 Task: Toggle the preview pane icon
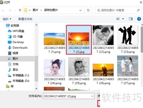point(131,19)
